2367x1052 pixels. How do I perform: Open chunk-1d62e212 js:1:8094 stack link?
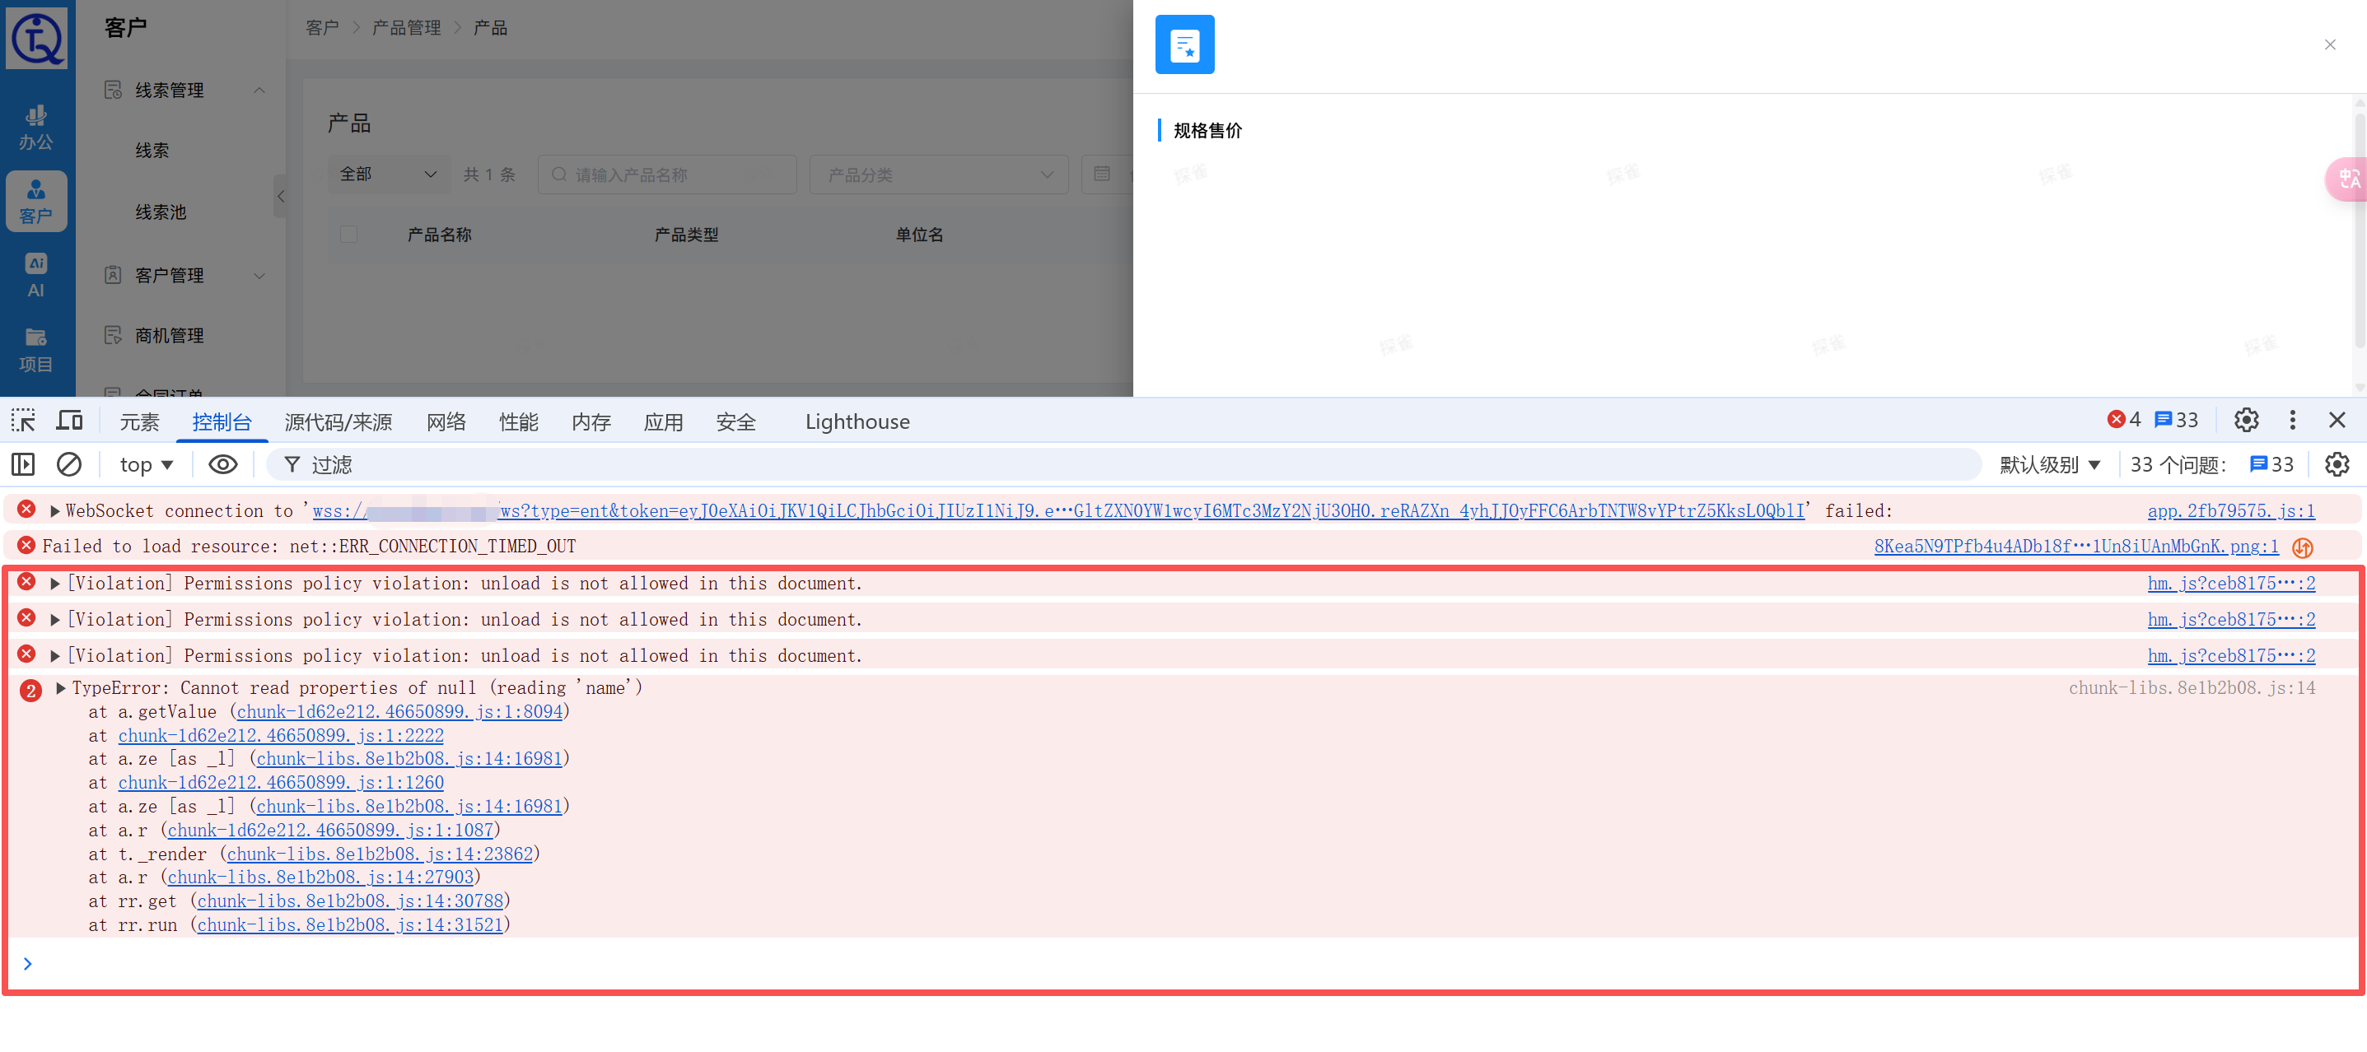(x=399, y=712)
